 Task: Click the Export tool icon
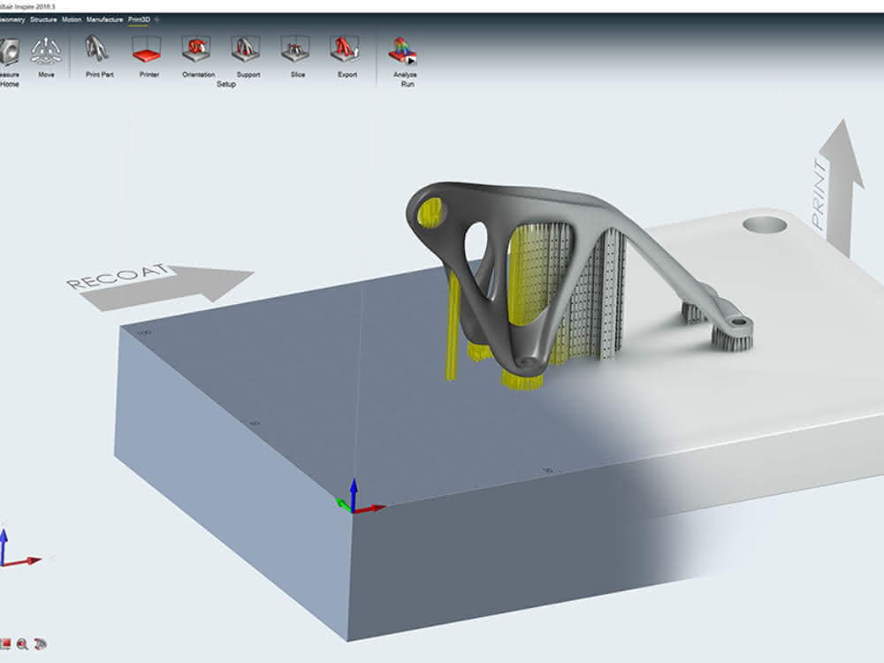click(x=345, y=49)
